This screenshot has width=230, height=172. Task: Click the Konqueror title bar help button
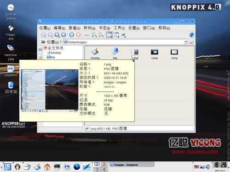click(x=177, y=22)
